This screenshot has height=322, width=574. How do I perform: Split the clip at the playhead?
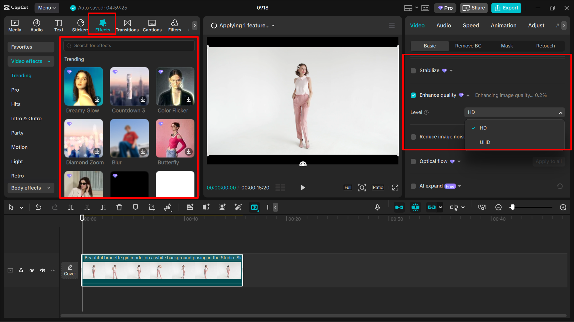pyautogui.click(x=71, y=207)
